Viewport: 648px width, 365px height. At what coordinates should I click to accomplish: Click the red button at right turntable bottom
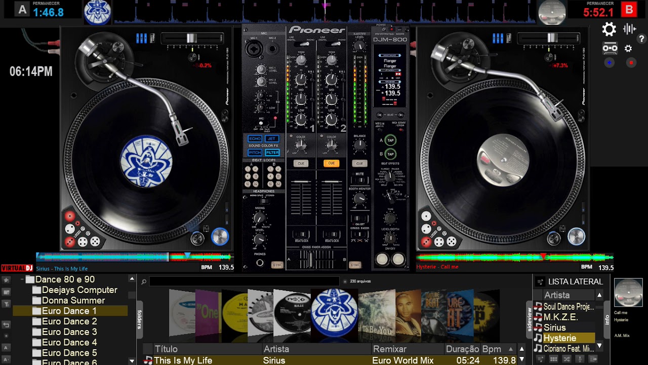(426, 242)
